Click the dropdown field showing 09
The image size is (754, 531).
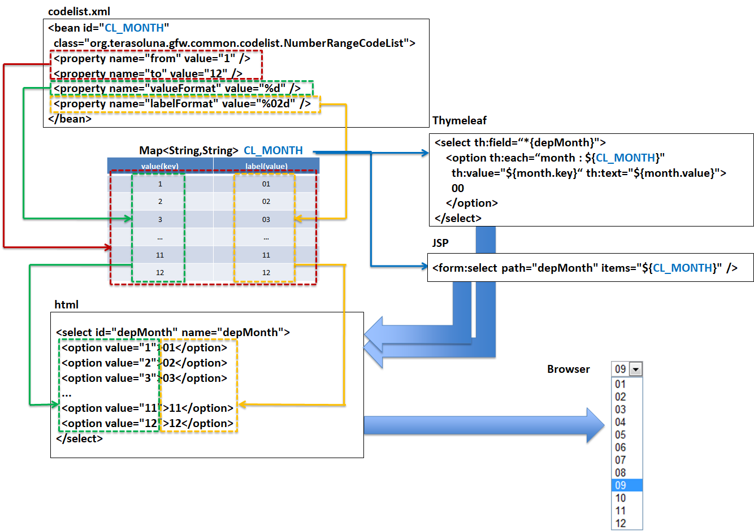coord(621,369)
